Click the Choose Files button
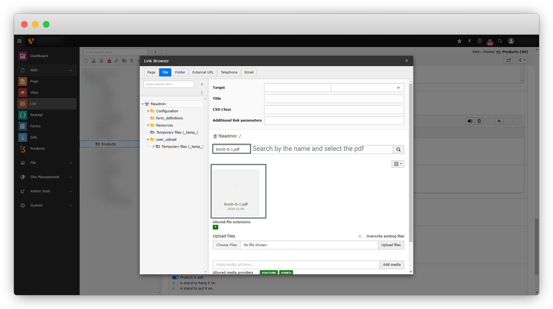Viewport: 553px width, 309px height. (x=226, y=245)
